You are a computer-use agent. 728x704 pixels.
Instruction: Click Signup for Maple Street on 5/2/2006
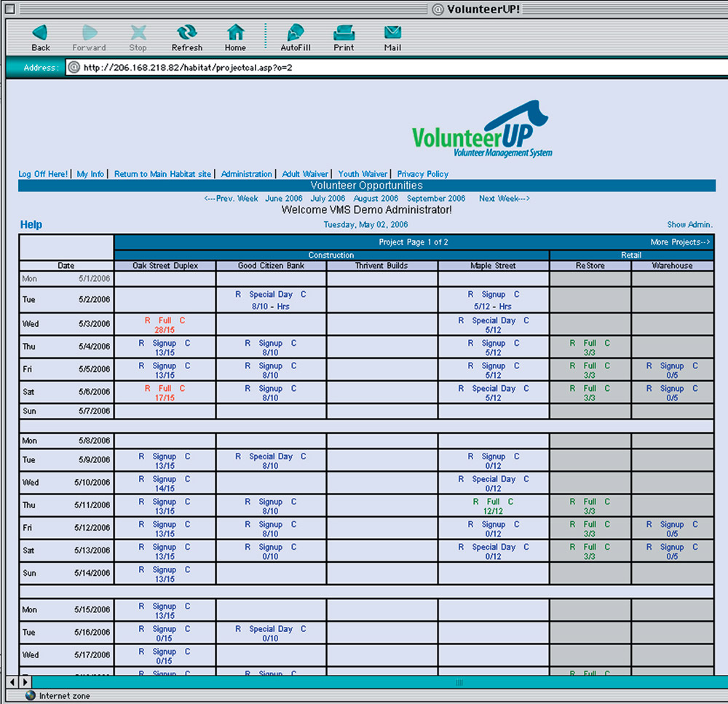(493, 294)
